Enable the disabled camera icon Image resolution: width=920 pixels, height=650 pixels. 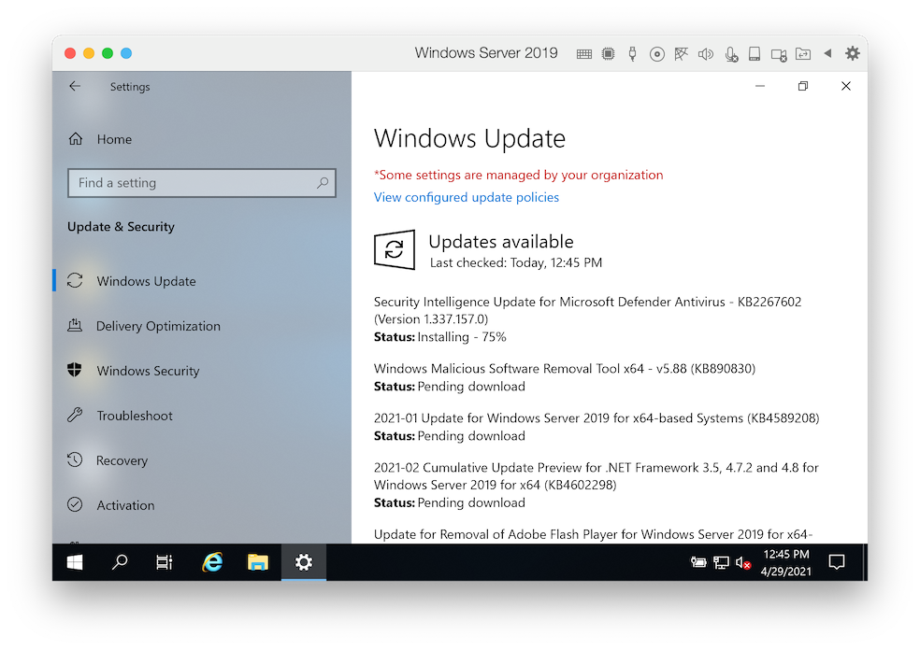coord(779,54)
